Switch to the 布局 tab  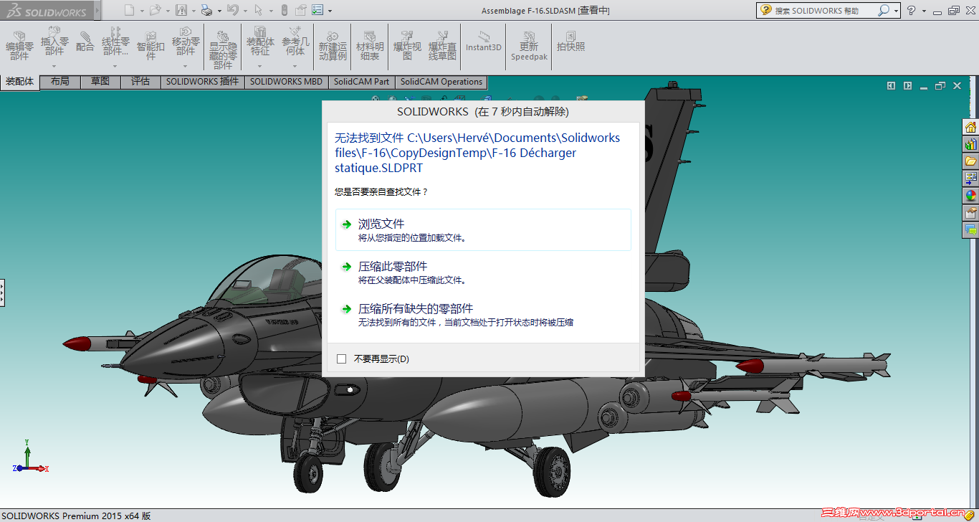60,82
